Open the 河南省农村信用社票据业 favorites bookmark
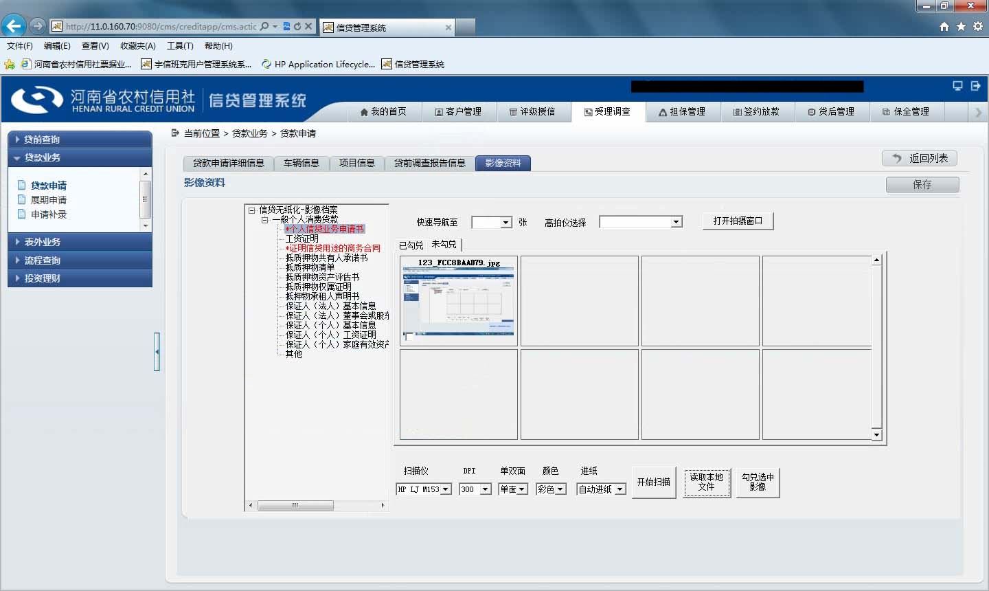 76,65
